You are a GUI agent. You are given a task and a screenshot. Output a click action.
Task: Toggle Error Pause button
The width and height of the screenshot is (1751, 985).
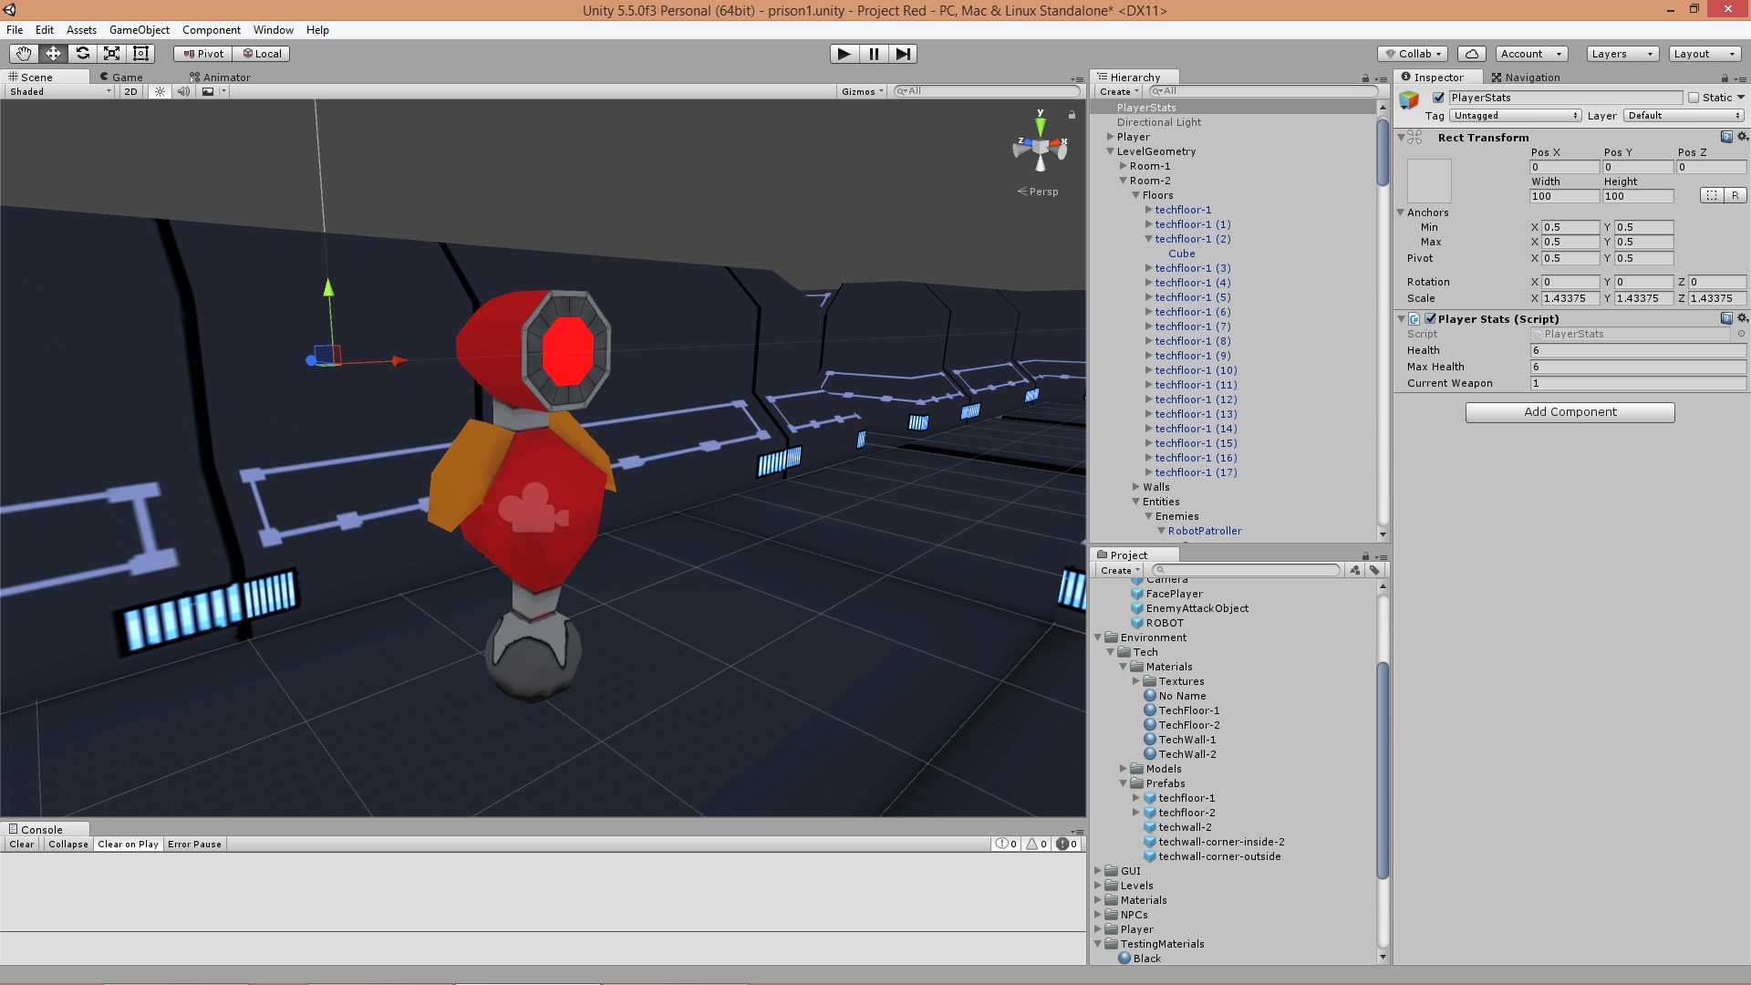(195, 845)
